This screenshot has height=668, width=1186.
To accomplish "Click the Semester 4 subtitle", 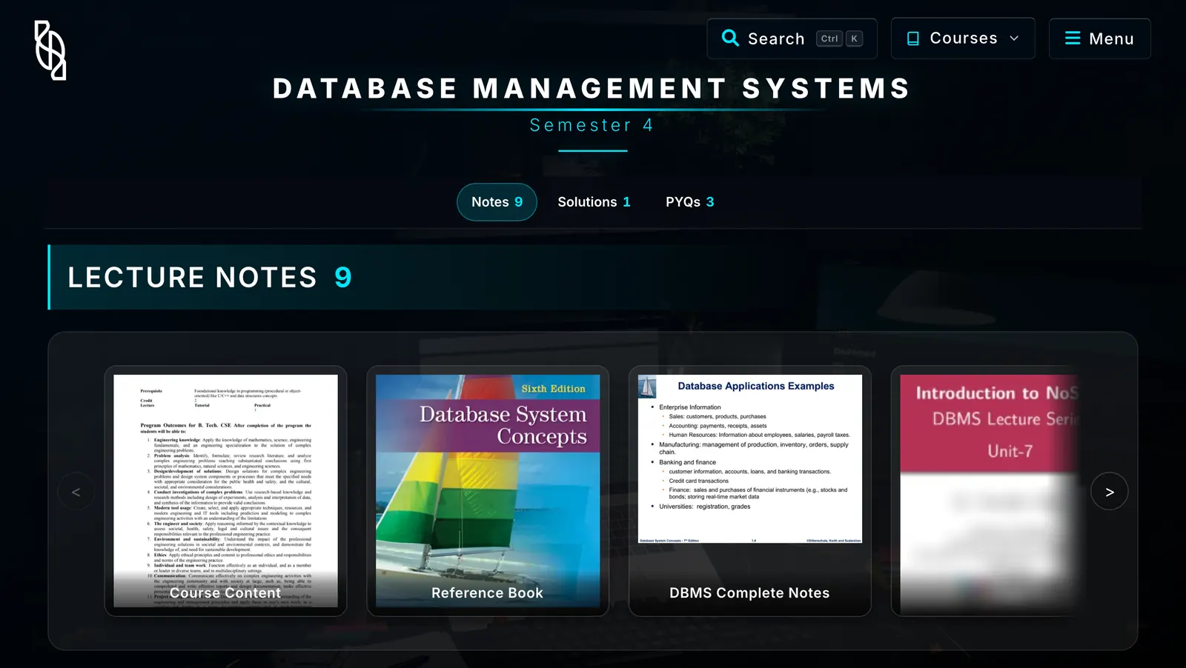I will point(592,125).
